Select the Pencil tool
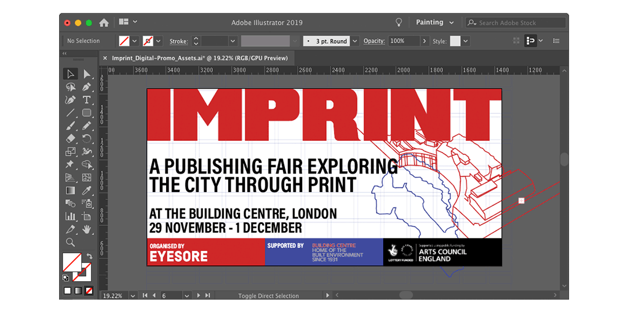Image resolution: width=630 pixels, height=315 pixels. coord(87,126)
